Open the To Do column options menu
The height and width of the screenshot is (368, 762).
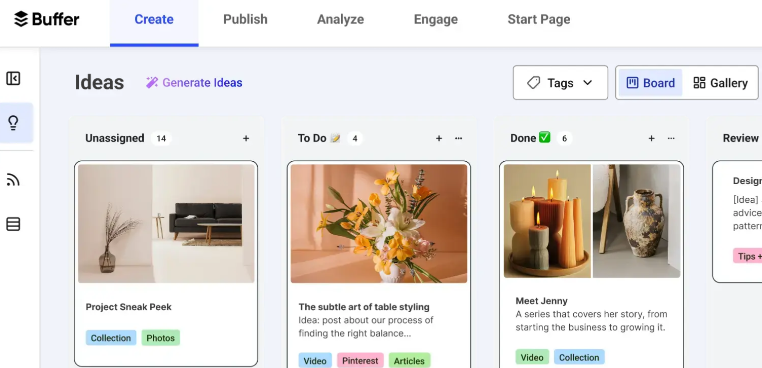click(x=458, y=138)
